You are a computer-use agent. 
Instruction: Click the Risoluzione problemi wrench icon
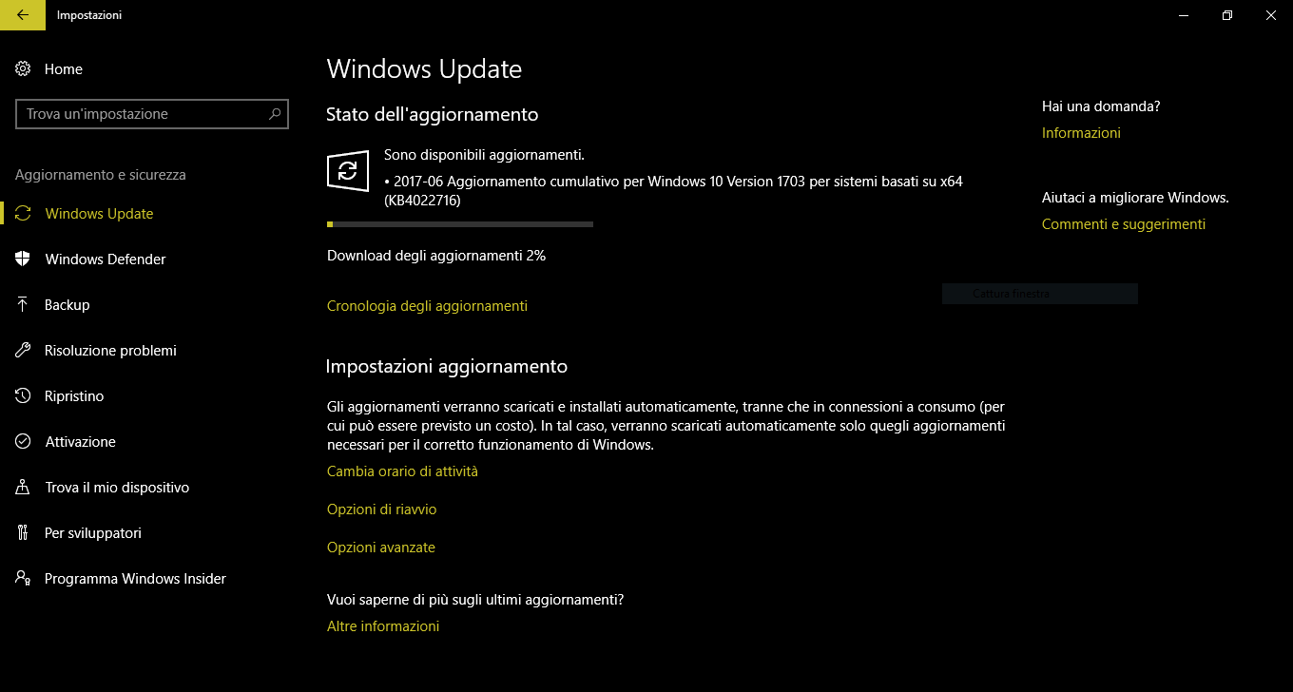[x=24, y=351]
